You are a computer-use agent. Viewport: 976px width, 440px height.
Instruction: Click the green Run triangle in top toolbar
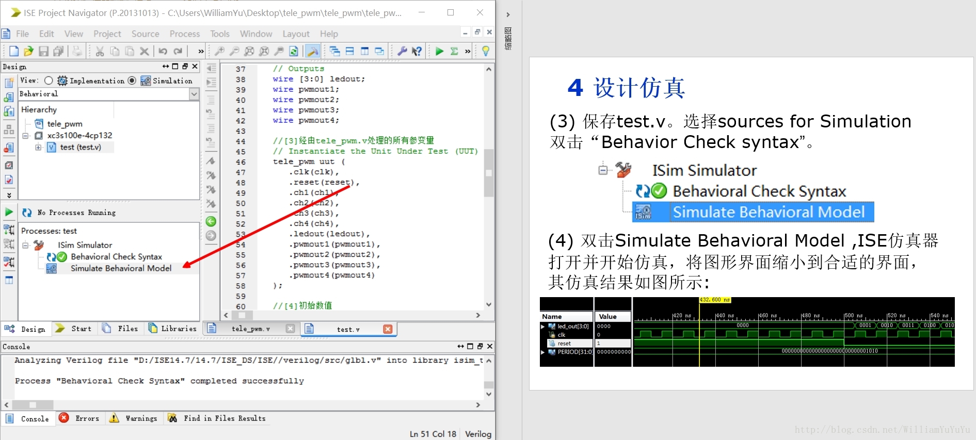point(439,51)
